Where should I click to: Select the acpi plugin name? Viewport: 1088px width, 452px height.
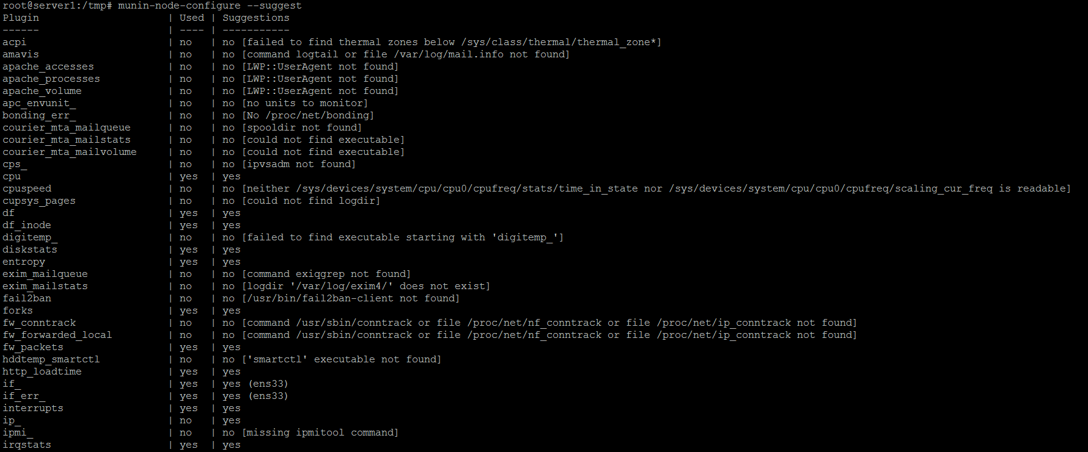pos(15,42)
